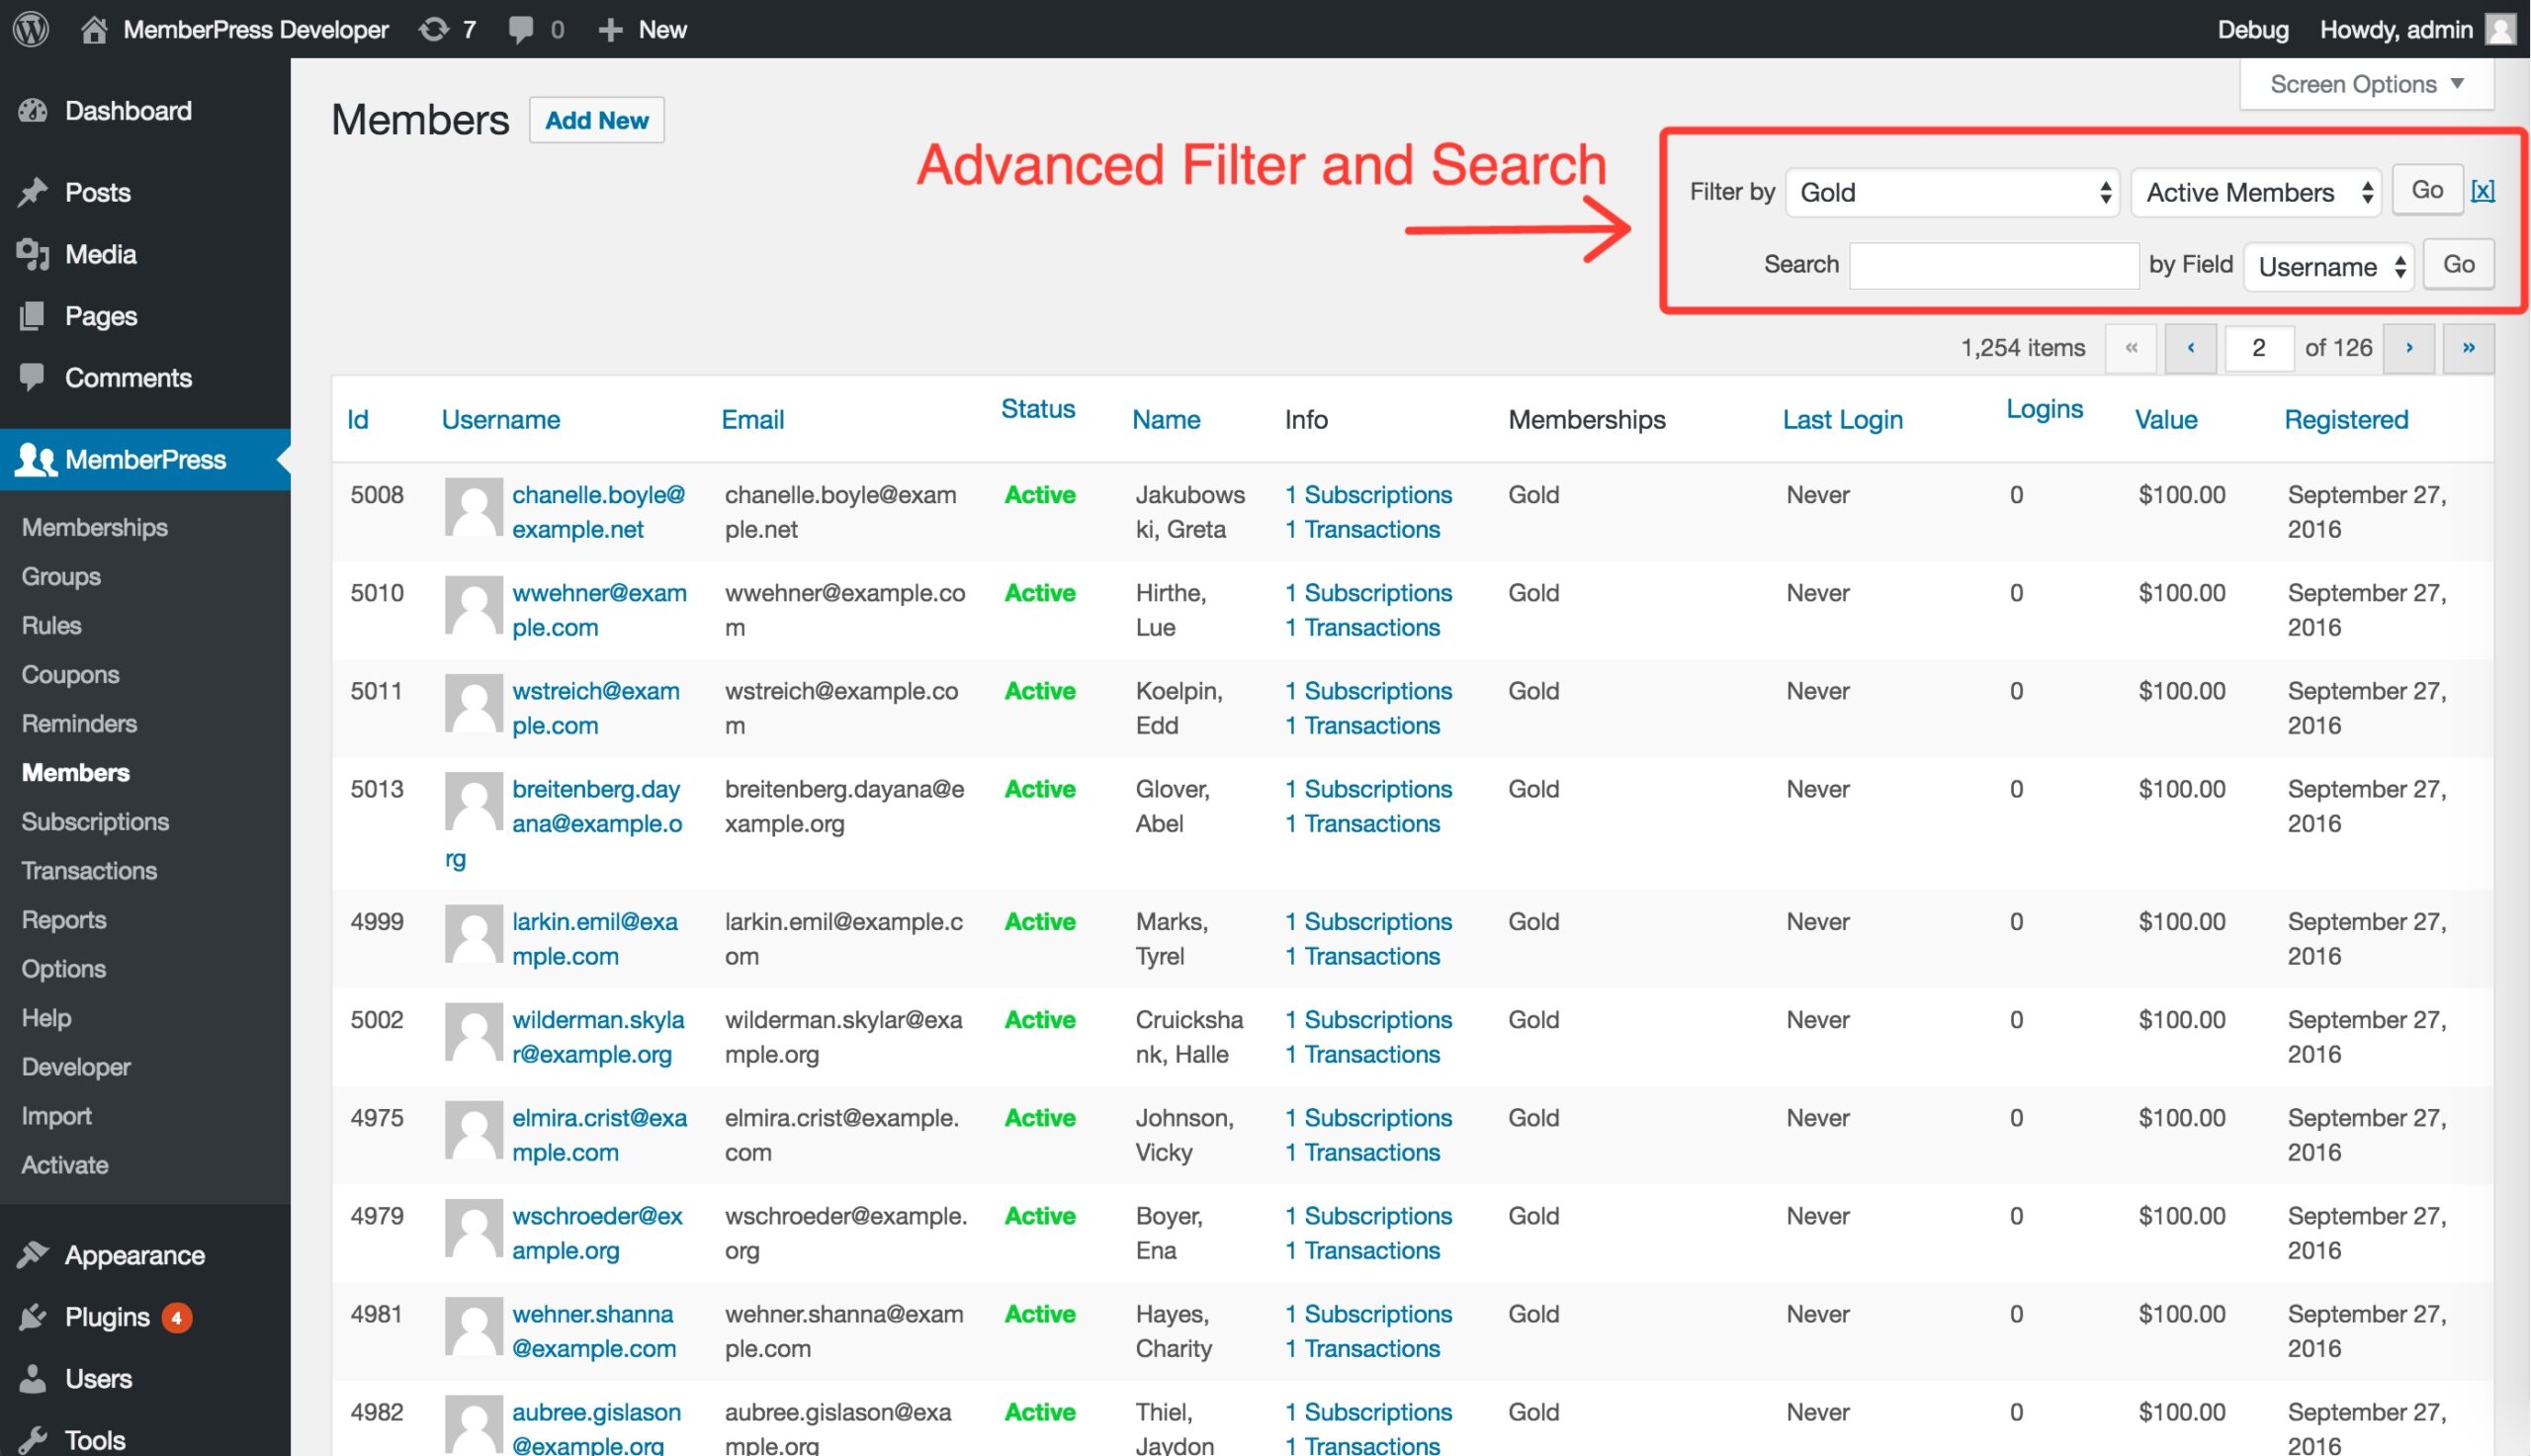Screen dimensions: 2531x1456
Task: Sort the table by Email column
Action: [x=753, y=419]
